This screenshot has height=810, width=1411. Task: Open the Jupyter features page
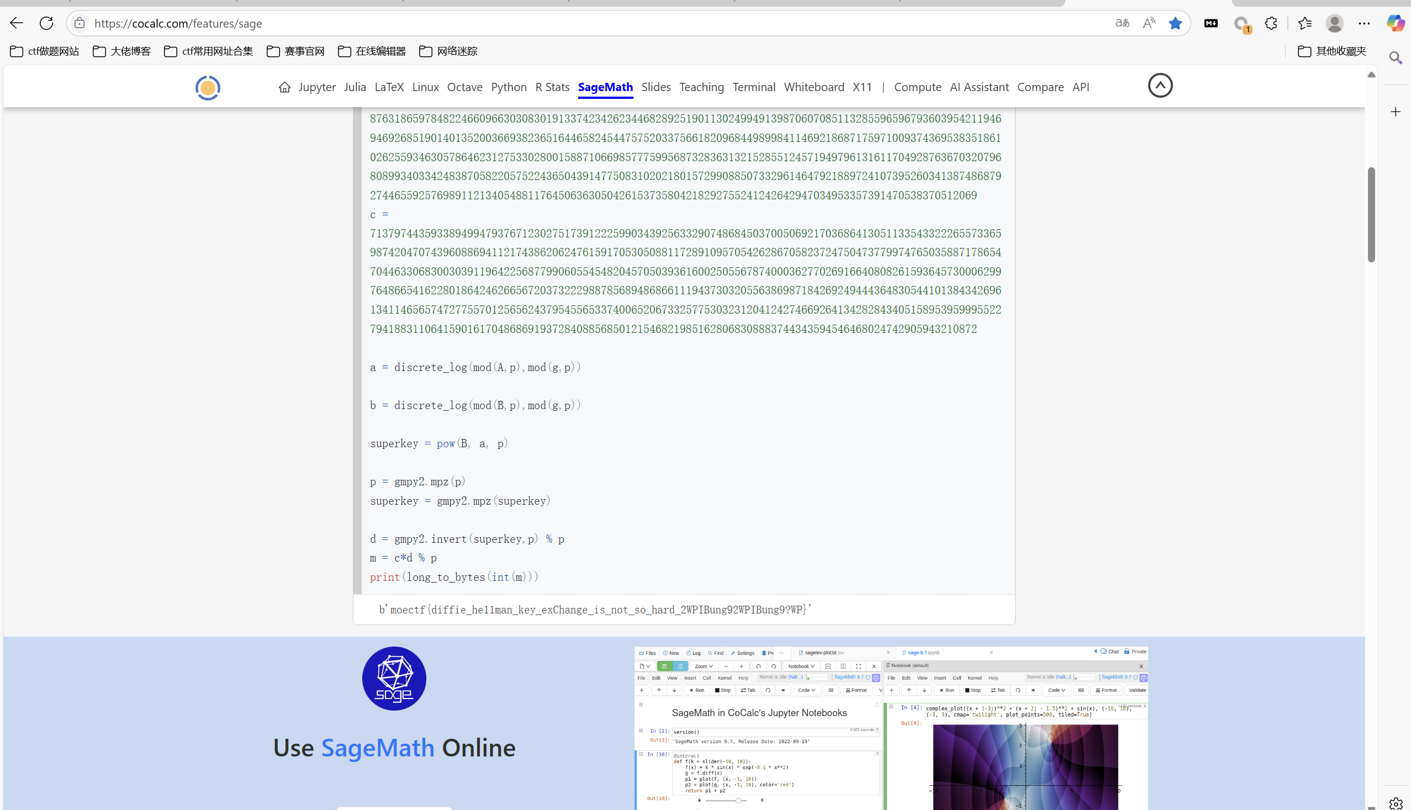point(316,87)
